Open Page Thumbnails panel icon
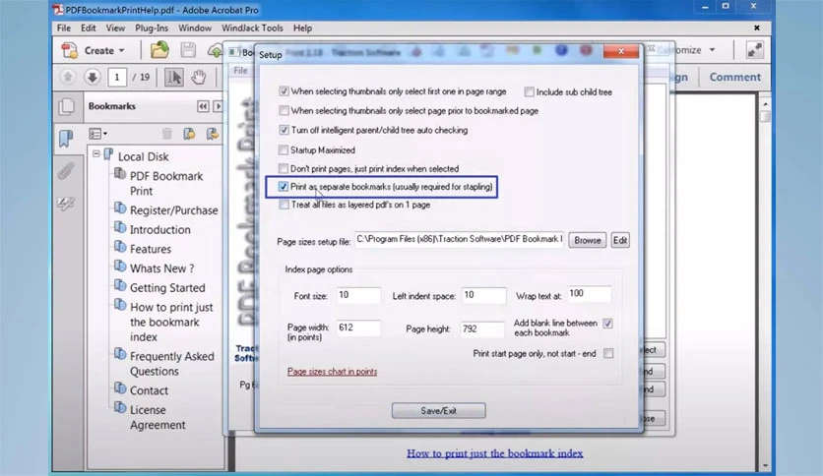 pyautogui.click(x=67, y=106)
